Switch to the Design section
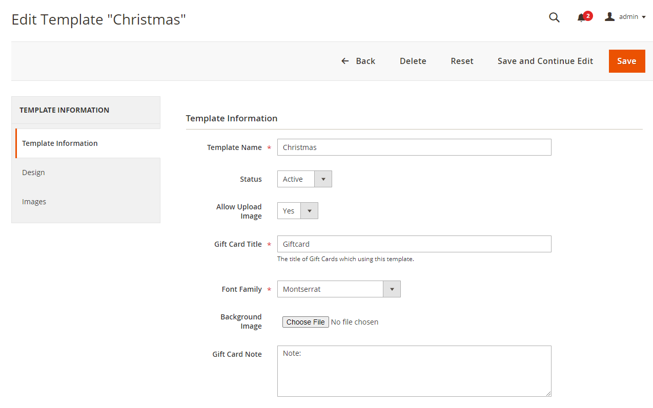 pos(33,172)
